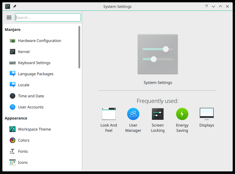Open Hardware Configuration settings
The height and width of the screenshot is (174, 235).
pos(39,41)
